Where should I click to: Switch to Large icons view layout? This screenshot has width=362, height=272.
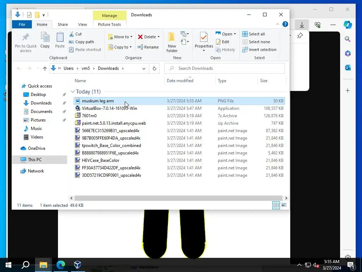pyautogui.click(x=284, y=205)
